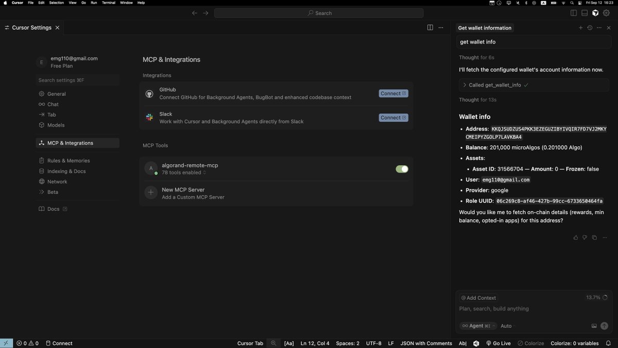The image size is (618, 348).
Task: Attach an image with the picture icon
Action: (594, 326)
